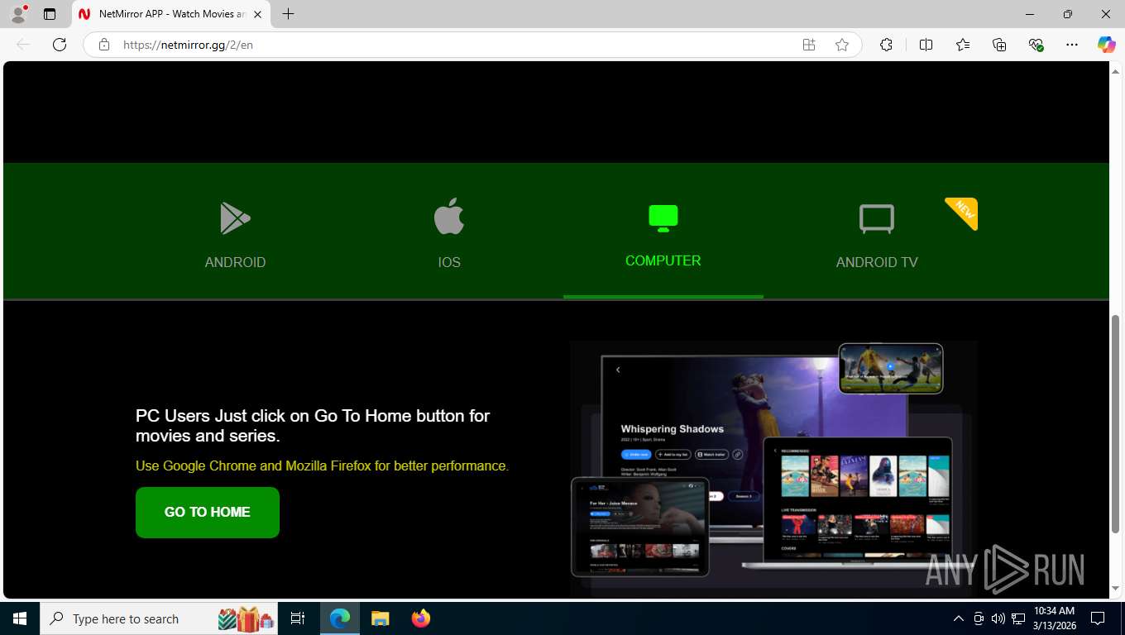Image resolution: width=1125 pixels, height=635 pixels.
Task: Open Microsoft Edge from taskbar
Action: click(340, 618)
